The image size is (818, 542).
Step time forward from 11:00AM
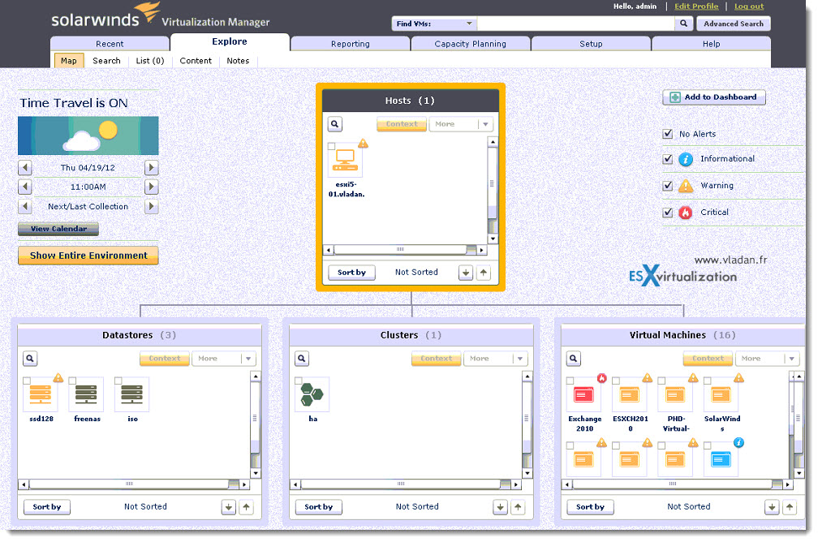[151, 187]
